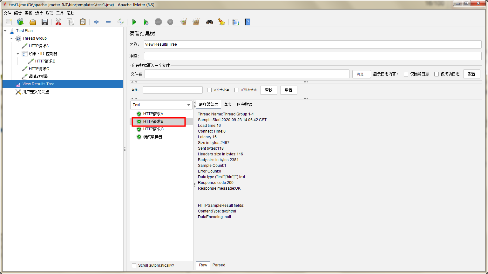Select HTTP请求A in the test plan tree
The height and width of the screenshot is (274, 488).
tap(39, 46)
